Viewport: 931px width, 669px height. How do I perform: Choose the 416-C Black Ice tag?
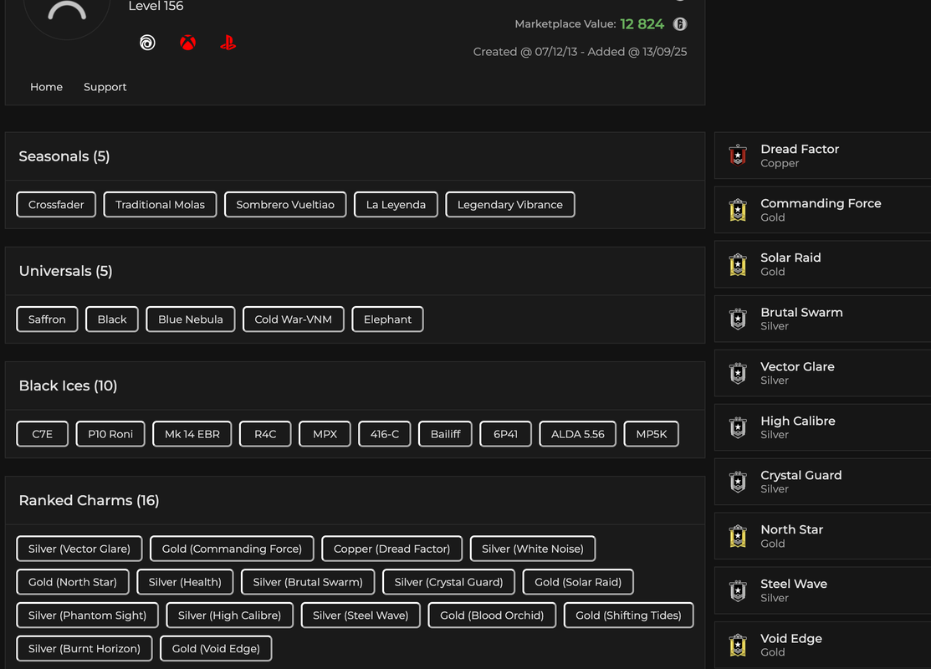(385, 434)
